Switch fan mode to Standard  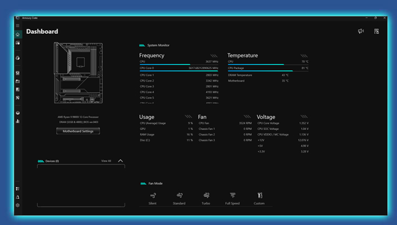(179, 195)
